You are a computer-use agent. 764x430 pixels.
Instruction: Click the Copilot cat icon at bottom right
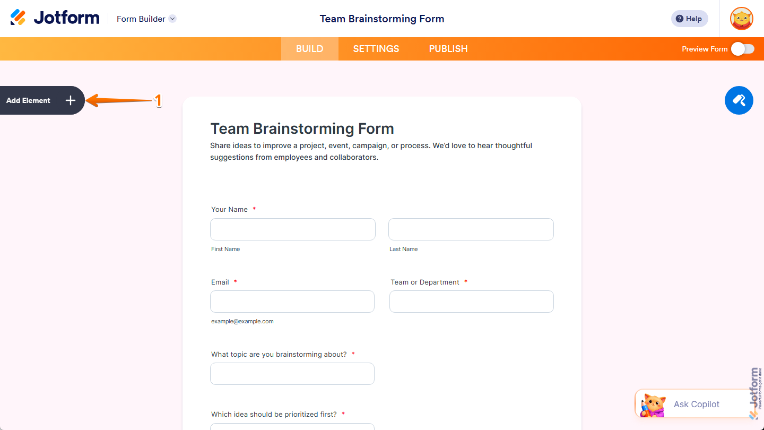(652, 404)
